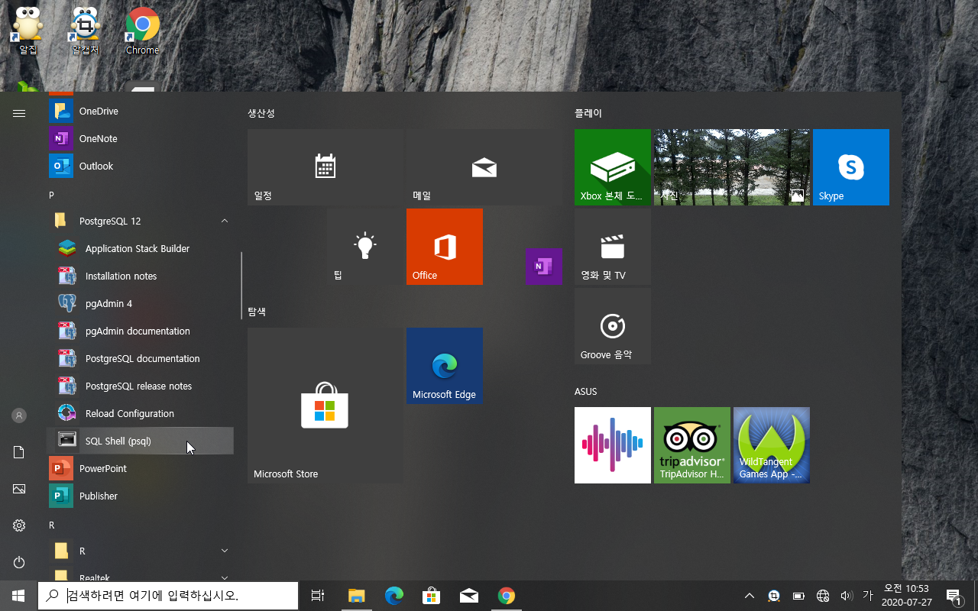
Task: Open the Office tile
Action: [x=445, y=247]
